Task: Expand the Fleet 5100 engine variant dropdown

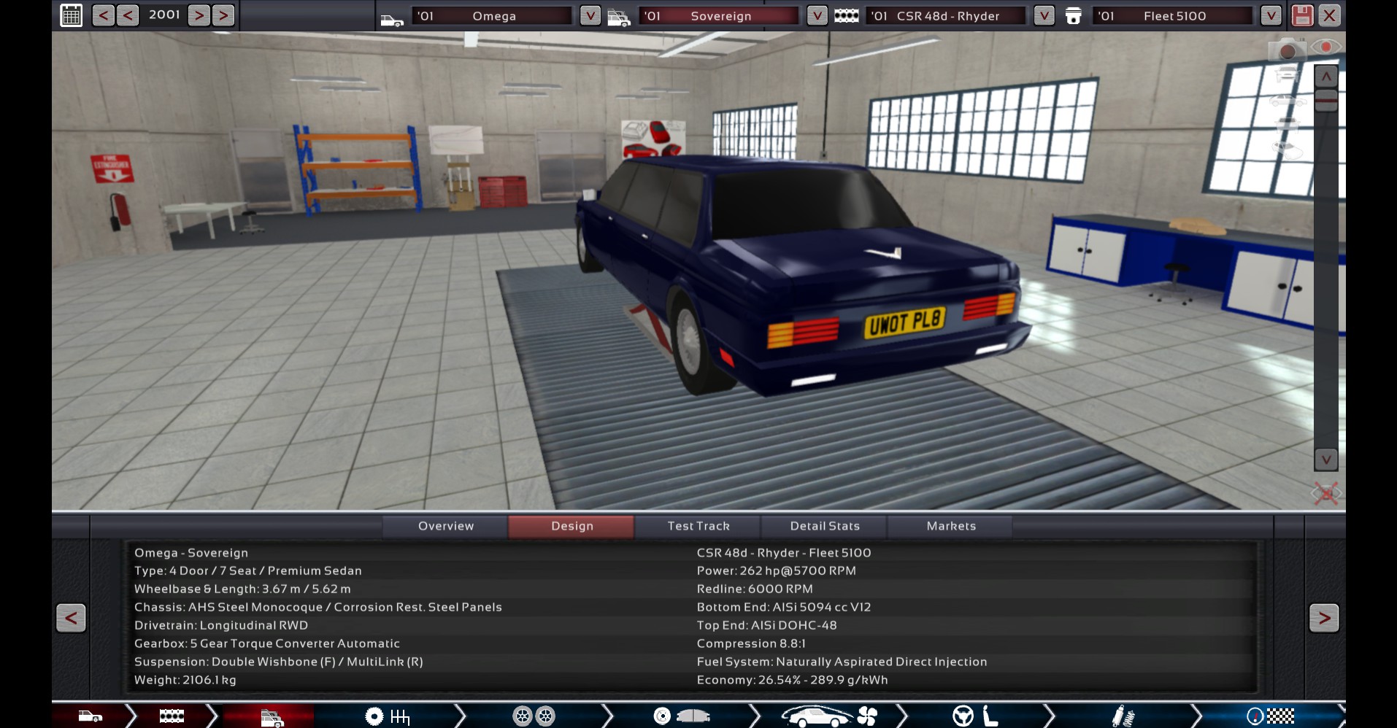Action: pos(1271,15)
